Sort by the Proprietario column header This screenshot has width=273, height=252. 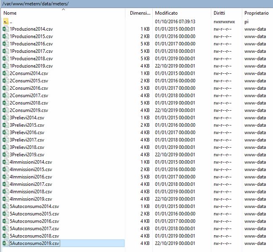tap(257, 13)
